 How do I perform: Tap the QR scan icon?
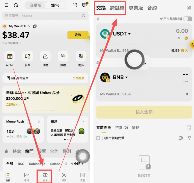pos(75,5)
